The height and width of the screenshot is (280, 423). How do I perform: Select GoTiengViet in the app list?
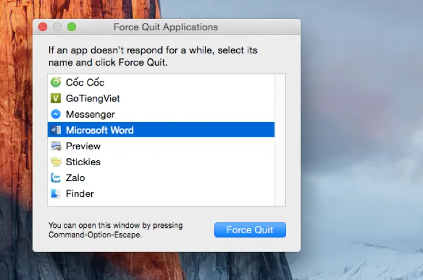(161, 98)
